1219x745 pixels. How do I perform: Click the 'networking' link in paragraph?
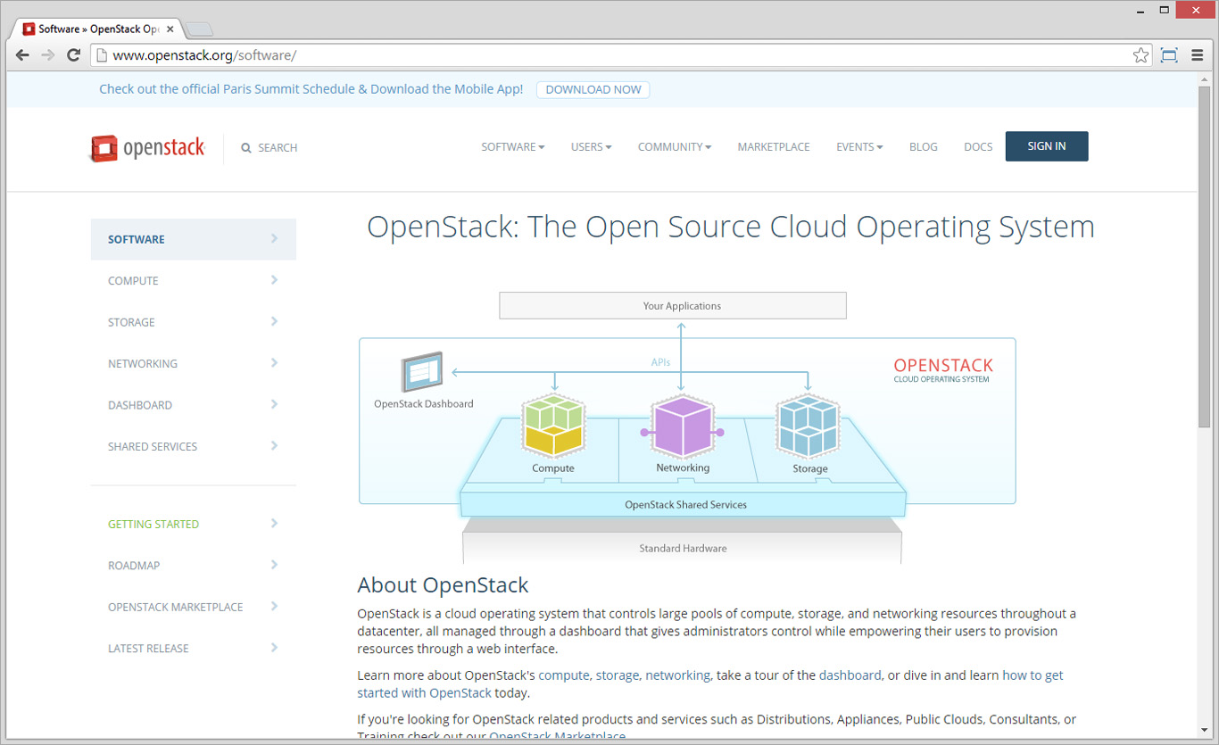tap(678, 675)
